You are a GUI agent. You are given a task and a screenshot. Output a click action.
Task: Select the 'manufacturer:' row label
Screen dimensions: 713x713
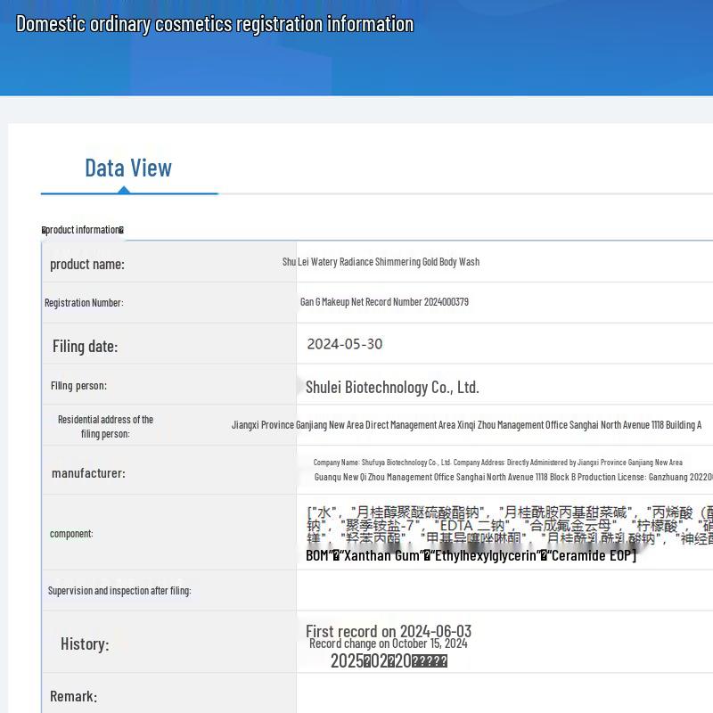(x=88, y=473)
